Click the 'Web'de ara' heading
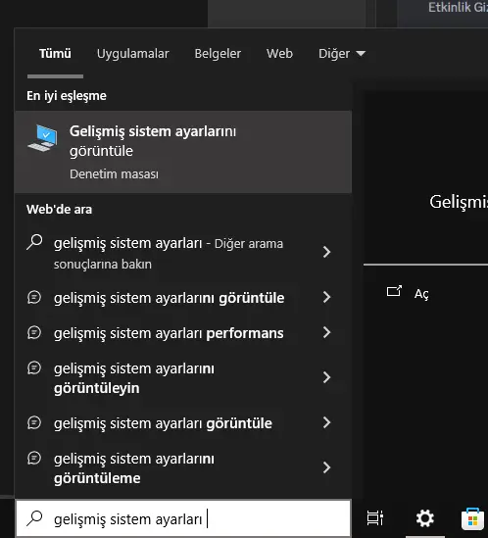 (59, 210)
